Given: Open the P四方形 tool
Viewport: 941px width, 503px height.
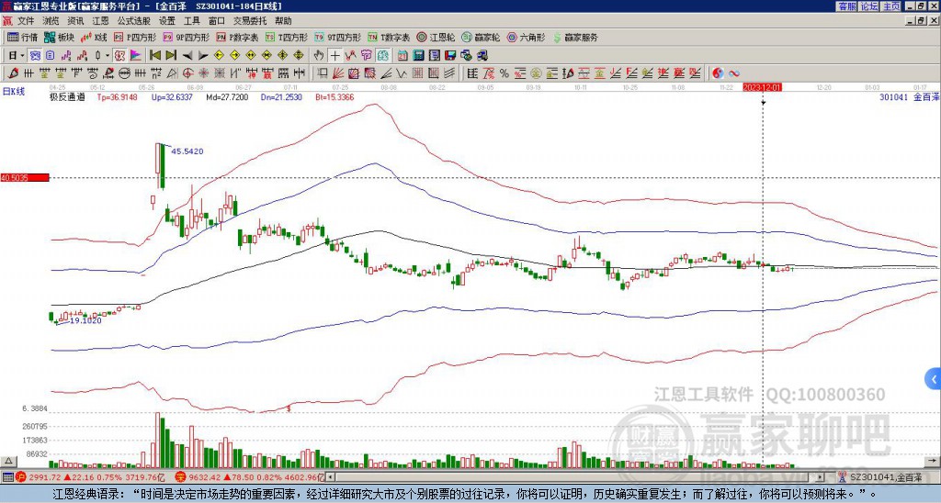Looking at the screenshot, I should 136,37.
